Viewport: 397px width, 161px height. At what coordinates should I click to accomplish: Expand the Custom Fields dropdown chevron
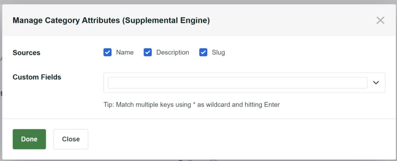click(x=376, y=83)
